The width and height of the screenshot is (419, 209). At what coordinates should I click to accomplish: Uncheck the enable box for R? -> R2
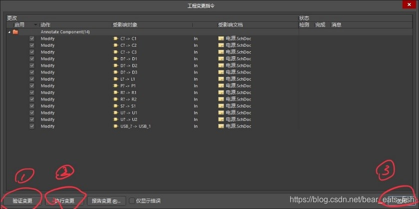(x=32, y=100)
